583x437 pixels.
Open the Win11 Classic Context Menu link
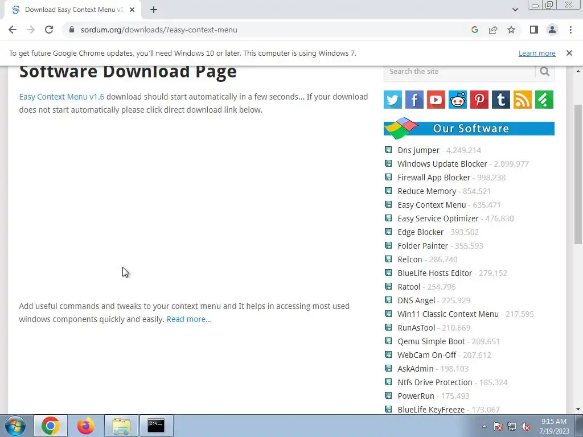point(448,314)
